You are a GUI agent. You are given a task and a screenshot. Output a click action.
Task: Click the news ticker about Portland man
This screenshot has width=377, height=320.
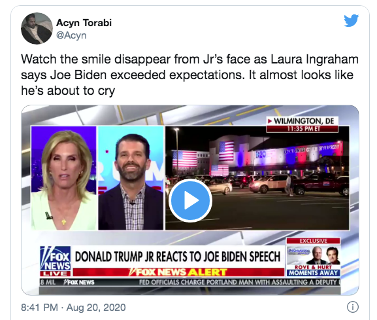click(x=240, y=282)
